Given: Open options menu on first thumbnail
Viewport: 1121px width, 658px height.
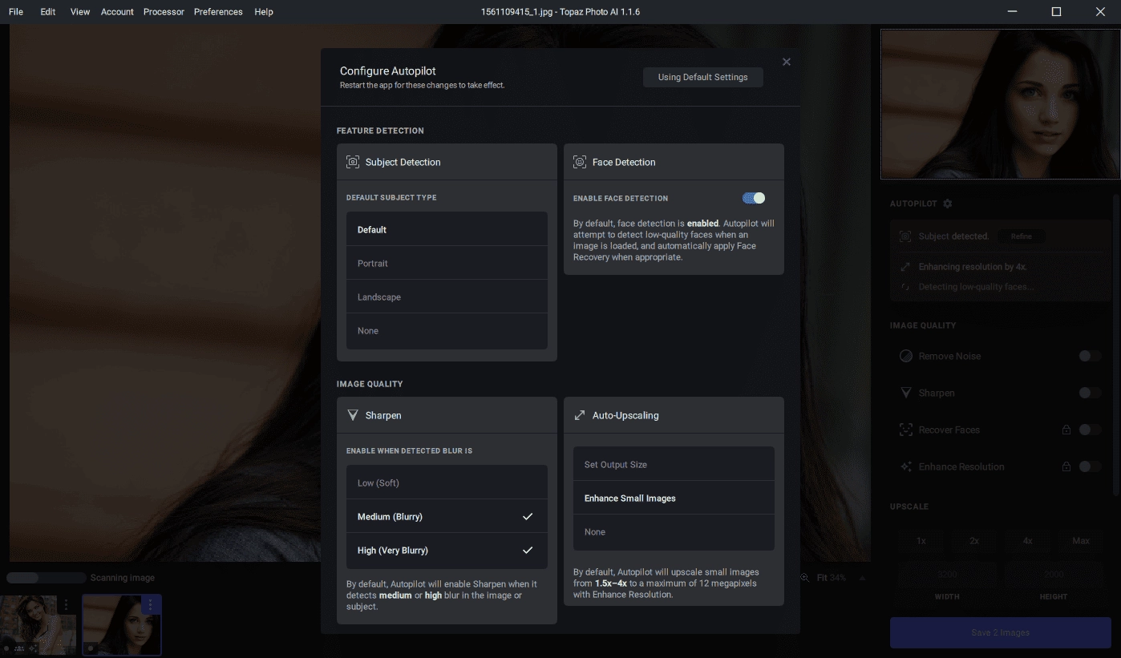Looking at the screenshot, I should pos(67,604).
